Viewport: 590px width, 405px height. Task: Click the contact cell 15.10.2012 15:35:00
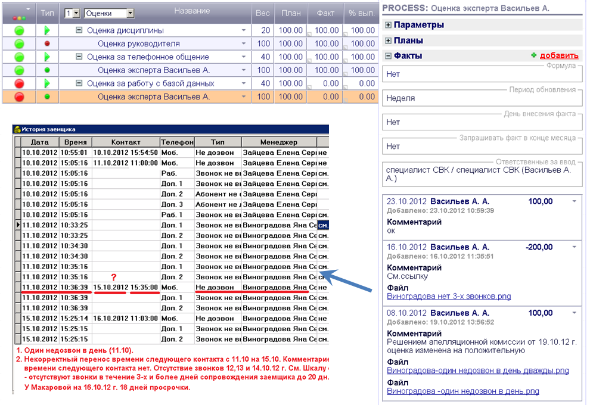tap(126, 287)
